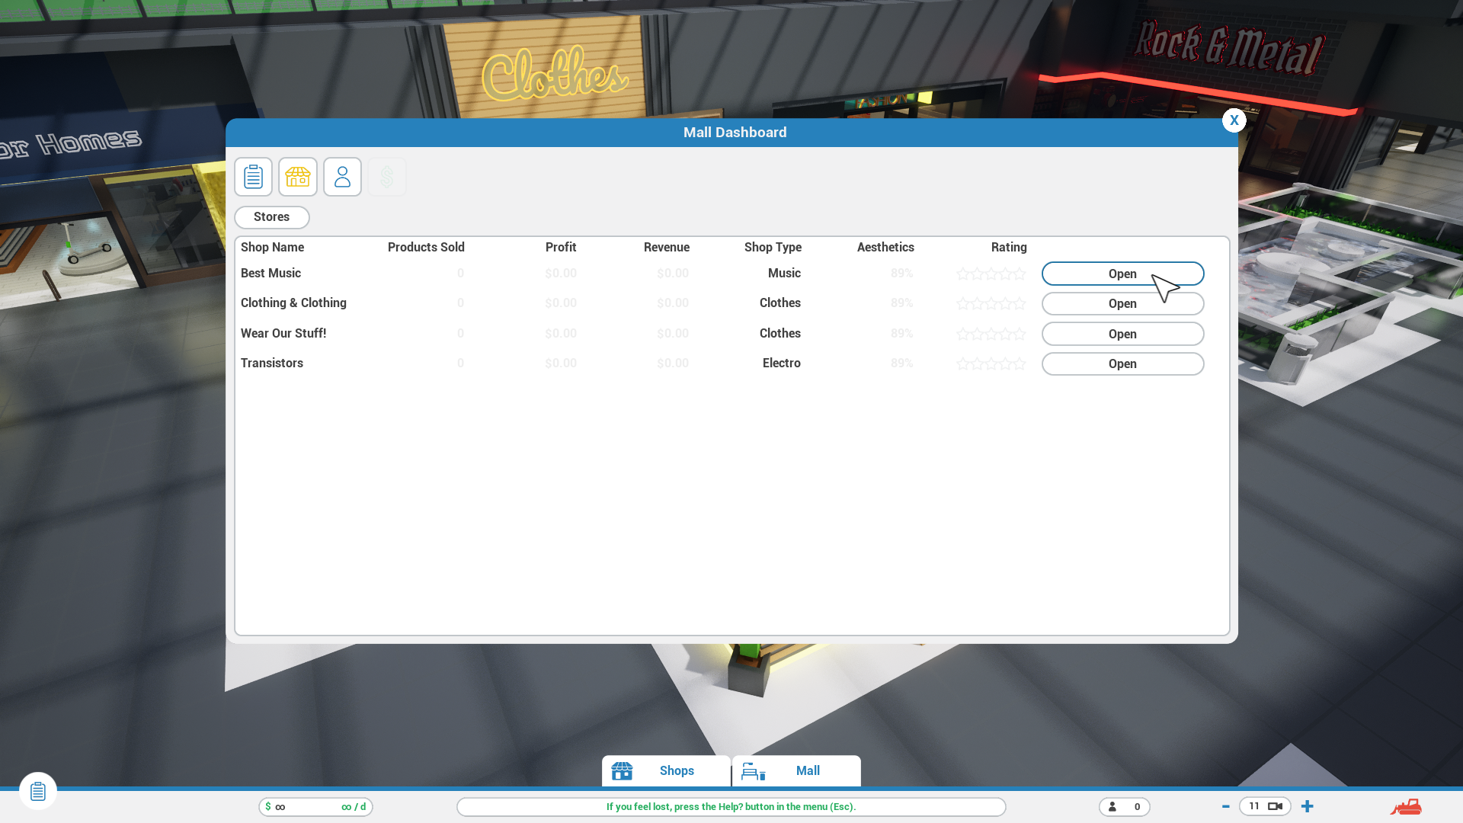1463x823 pixels.
Task: Click the Best Music star rating
Action: (991, 274)
